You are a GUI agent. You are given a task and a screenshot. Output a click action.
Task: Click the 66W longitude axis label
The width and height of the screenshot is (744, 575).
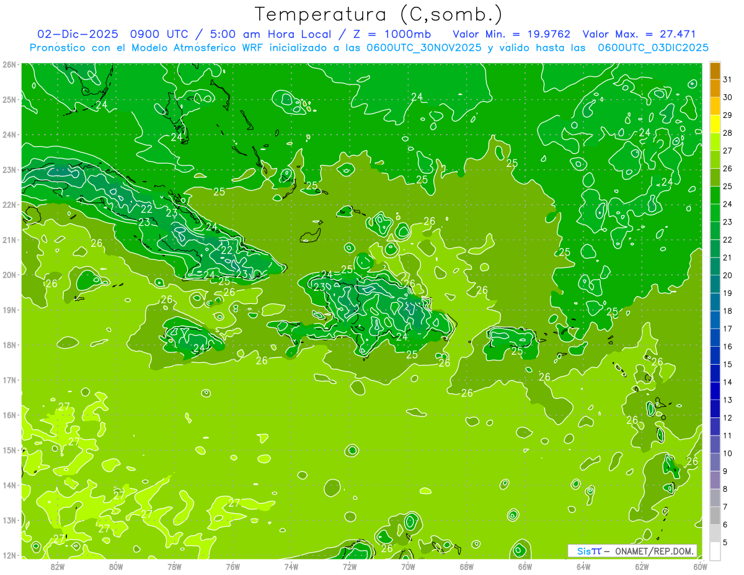pyautogui.click(x=525, y=566)
